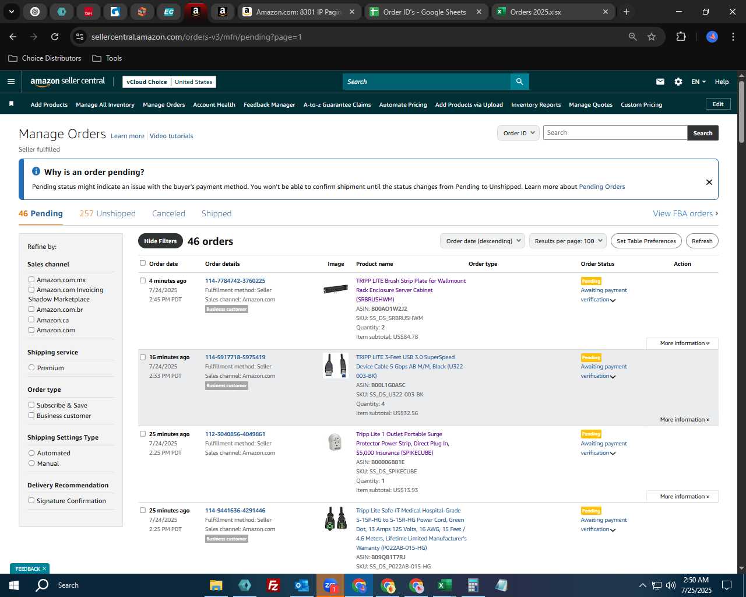Open the Order ID search type dropdown
Viewport: 746px width, 597px height.
pyautogui.click(x=518, y=133)
